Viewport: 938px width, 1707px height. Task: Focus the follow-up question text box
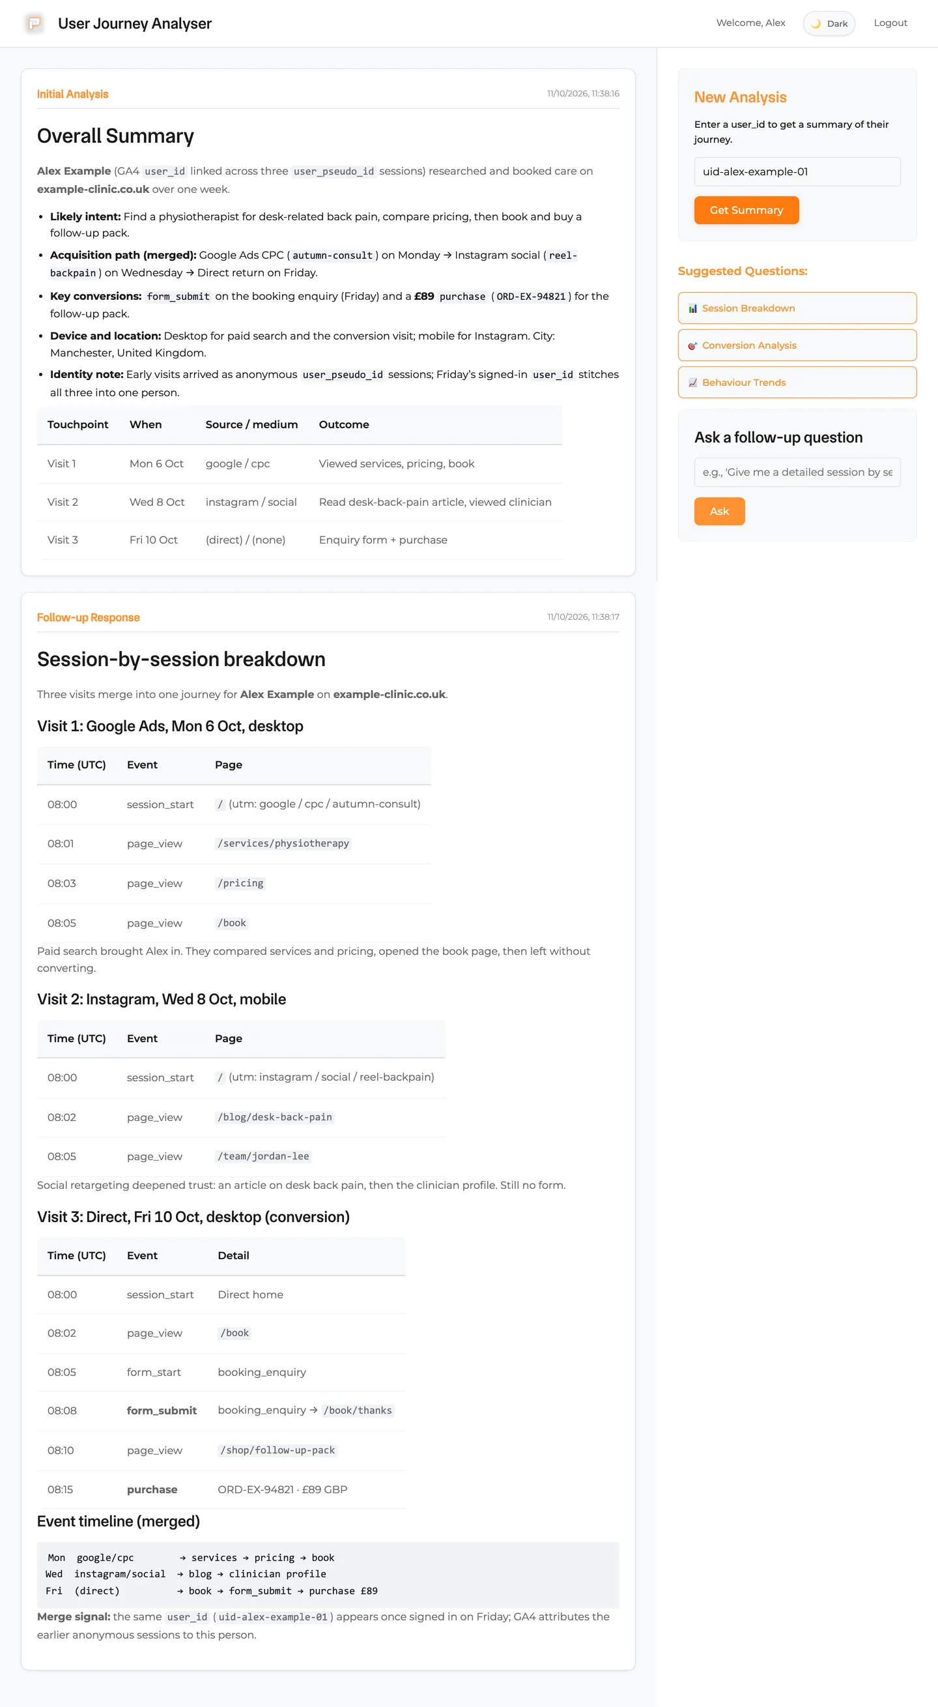[797, 472]
